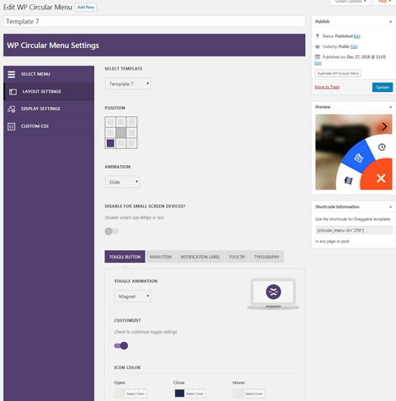This screenshot has height=401, width=396.
Task: Switch to Toggle Button tab
Action: click(x=125, y=257)
